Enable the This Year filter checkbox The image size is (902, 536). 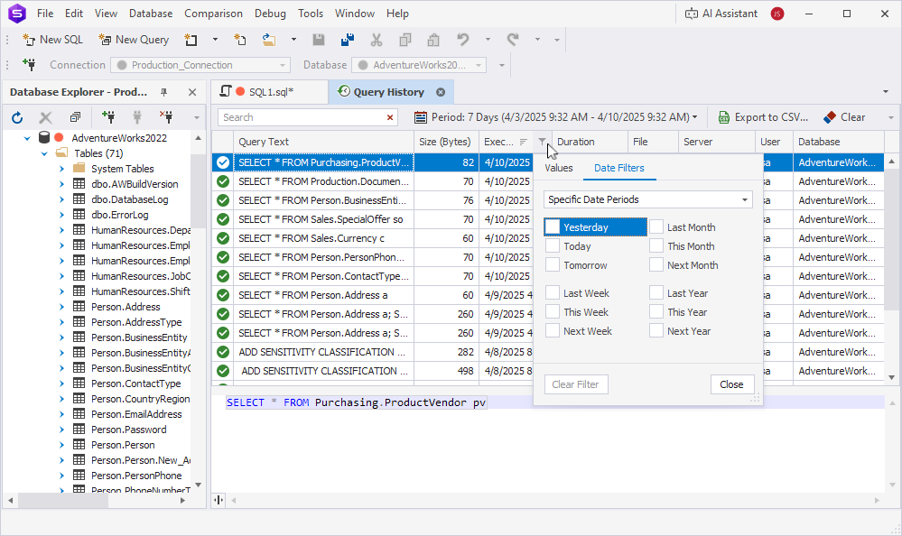coord(656,311)
